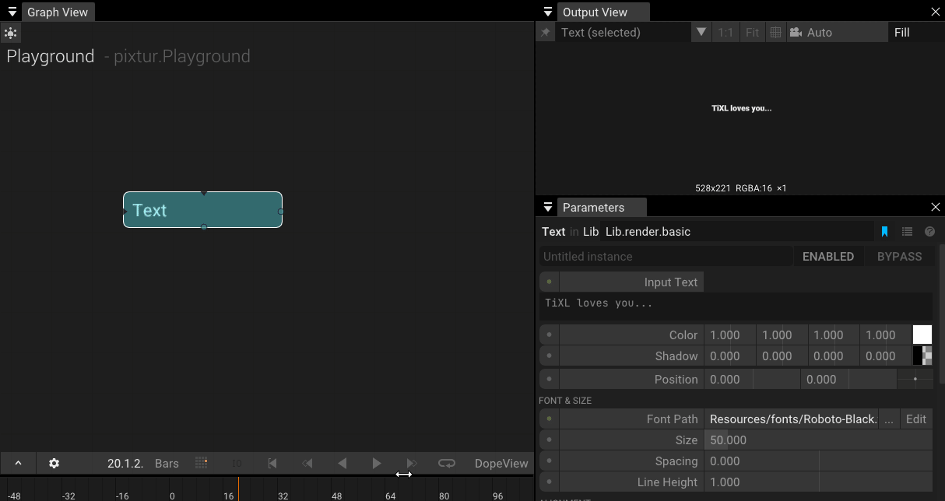The height and width of the screenshot is (501, 945).
Task: Collapse the timeline with the up chevron
Action: tap(17, 463)
